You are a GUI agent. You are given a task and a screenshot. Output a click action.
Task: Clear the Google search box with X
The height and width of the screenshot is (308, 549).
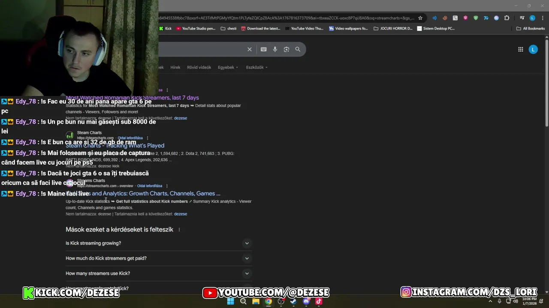point(249,49)
